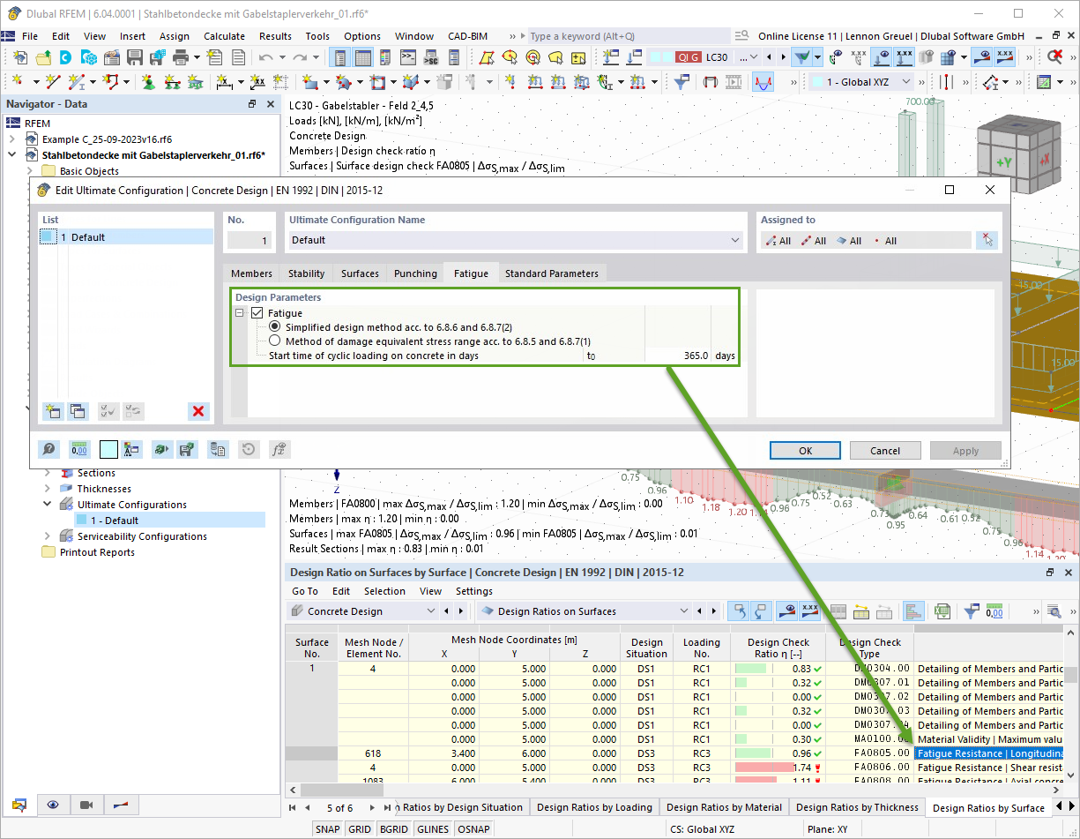Click the result diagram wave icon
The width and height of the screenshot is (1080, 839).
pyautogui.click(x=763, y=82)
